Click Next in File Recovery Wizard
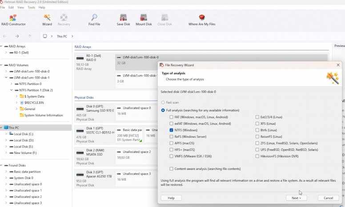The width and height of the screenshot is (345, 207). click(297, 198)
